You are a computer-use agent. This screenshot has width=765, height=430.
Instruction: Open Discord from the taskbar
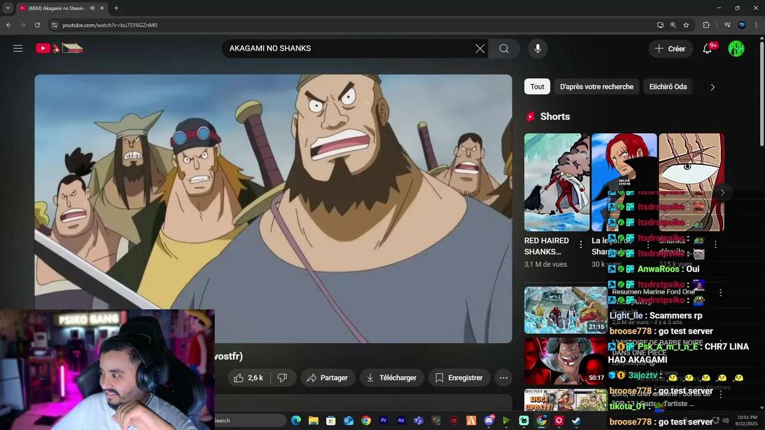(x=489, y=420)
